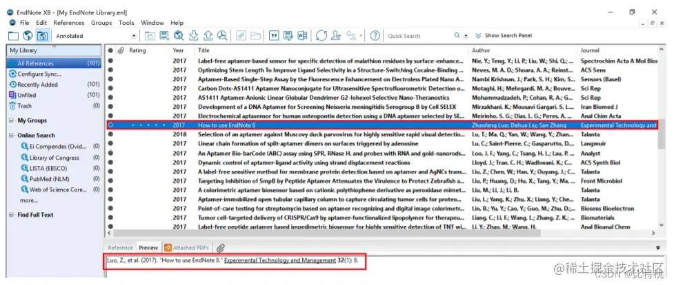Click Insert Citation quote-mark icon
Viewport: 674px width, 285px height.
(x=274, y=36)
